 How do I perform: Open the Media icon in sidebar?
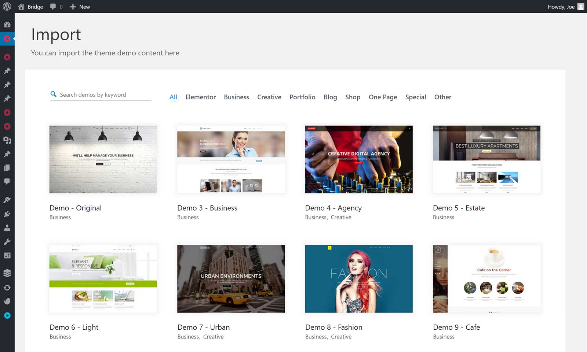[7, 140]
